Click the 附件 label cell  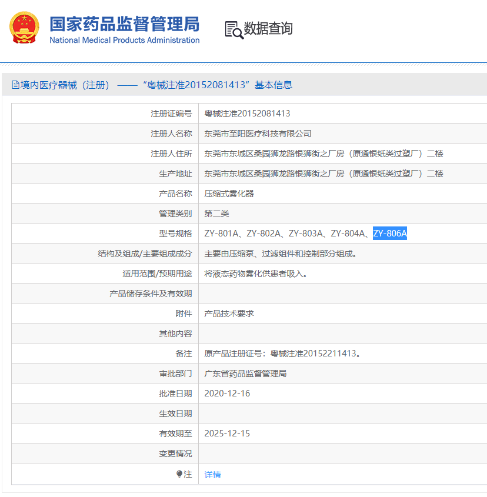tap(105, 313)
